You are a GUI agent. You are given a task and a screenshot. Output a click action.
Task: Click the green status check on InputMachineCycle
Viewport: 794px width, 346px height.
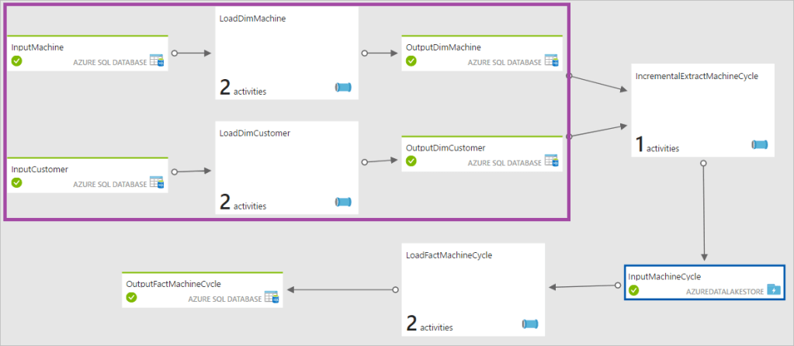click(x=633, y=290)
